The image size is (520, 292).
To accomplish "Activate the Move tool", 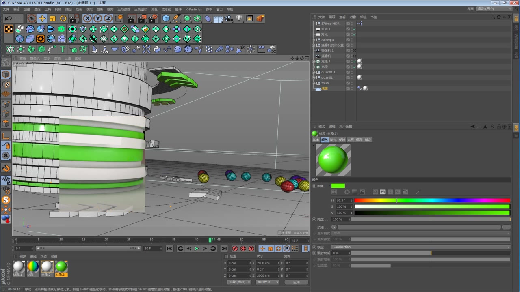I will click(x=42, y=18).
